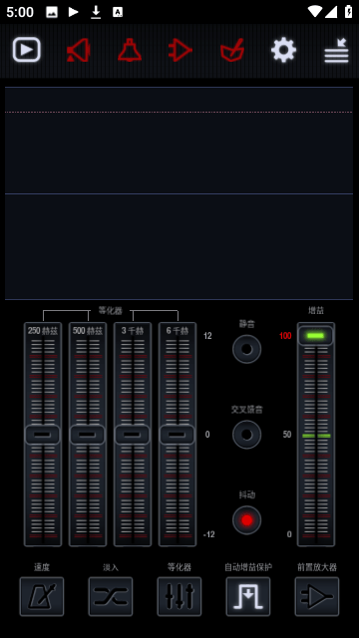The image size is (359, 638).
Task: Tap the red amplifier triangle icon in toolbar
Action: (180, 50)
